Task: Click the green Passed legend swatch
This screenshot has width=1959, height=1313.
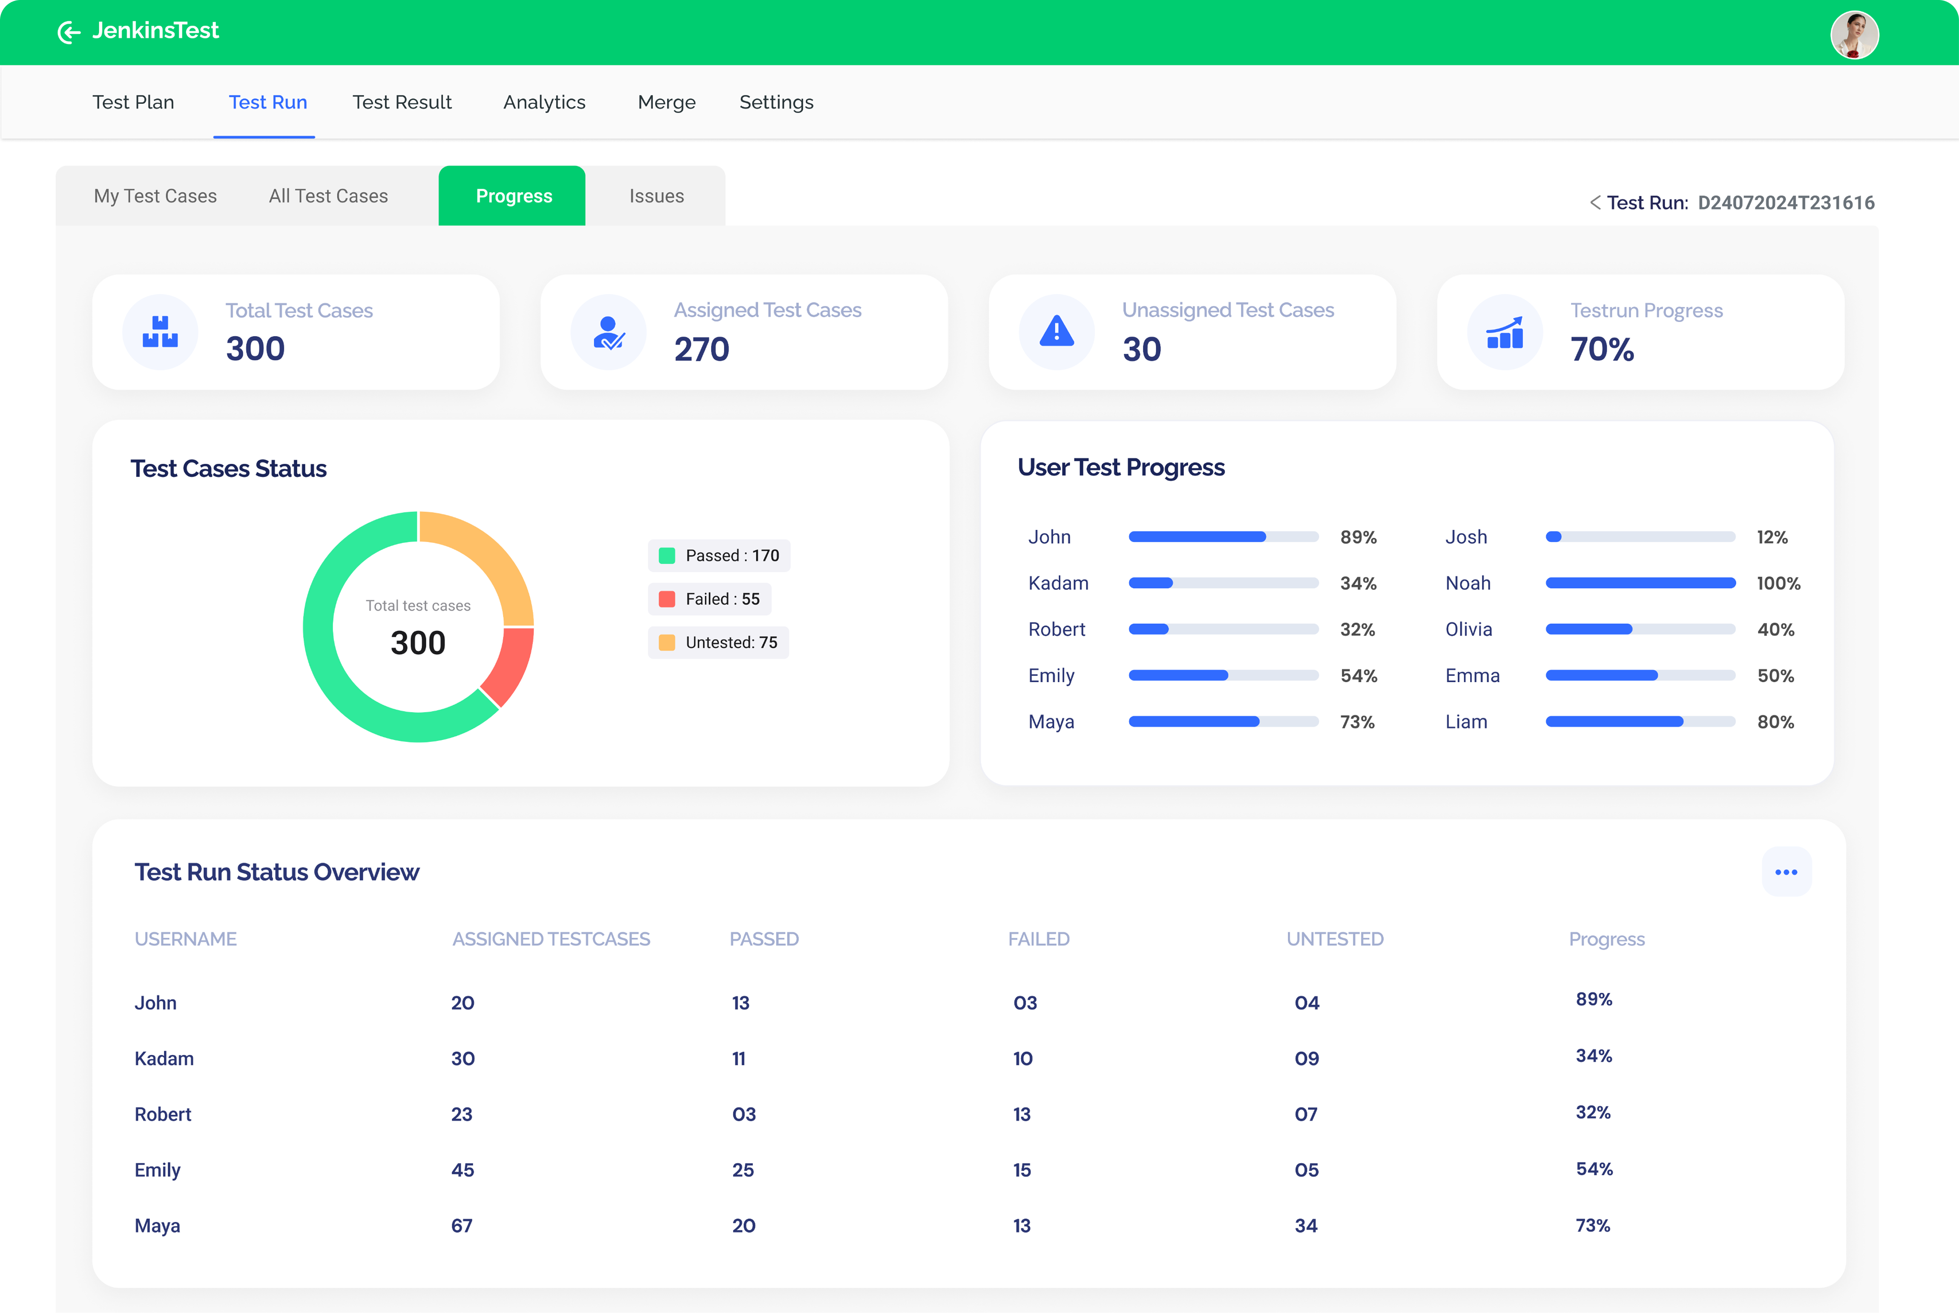Action: [x=667, y=556]
